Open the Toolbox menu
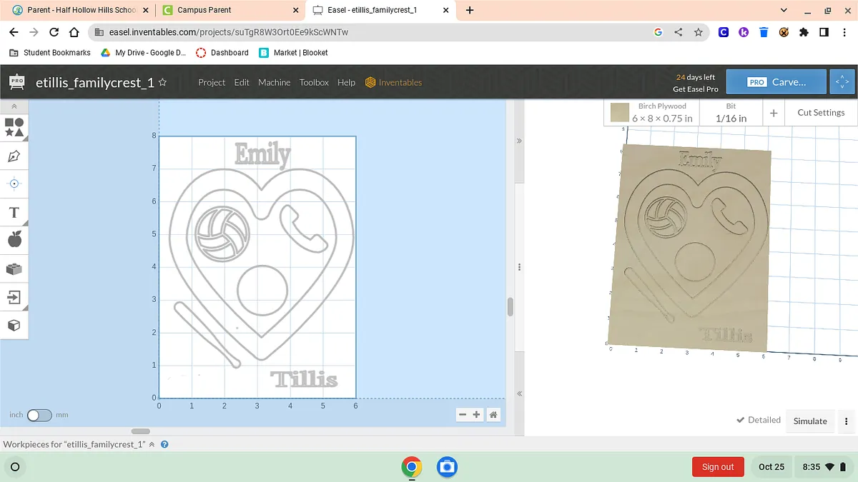The width and height of the screenshot is (858, 482). click(314, 83)
